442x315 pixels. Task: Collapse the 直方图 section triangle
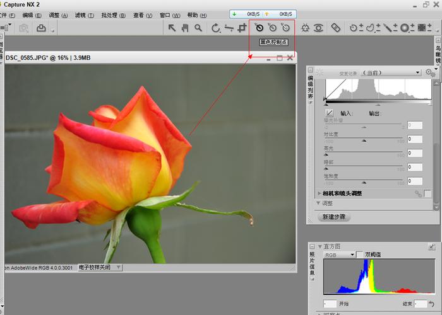tap(320, 247)
